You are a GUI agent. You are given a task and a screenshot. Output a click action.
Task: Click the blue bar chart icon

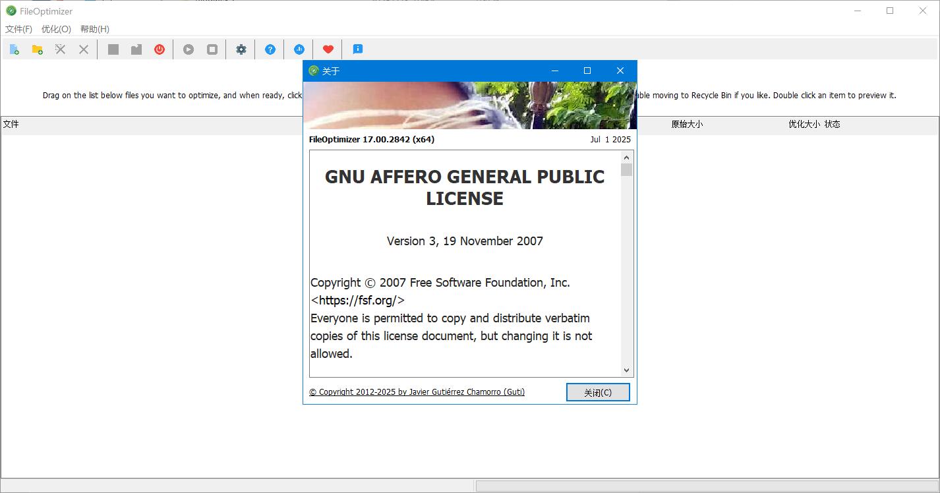click(299, 49)
